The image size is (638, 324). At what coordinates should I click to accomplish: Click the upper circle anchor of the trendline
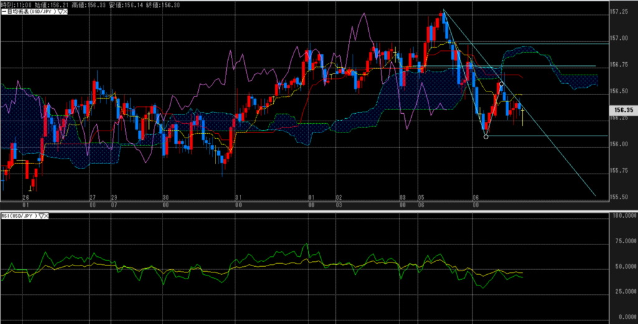pos(502,83)
